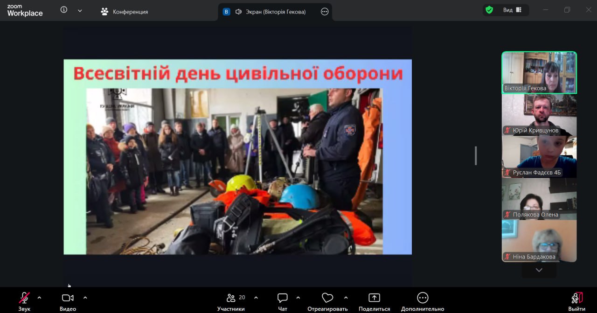Viewport: 597px width, 313px height.
Task: Expand video options arrow next to Видео
Action: point(85,298)
